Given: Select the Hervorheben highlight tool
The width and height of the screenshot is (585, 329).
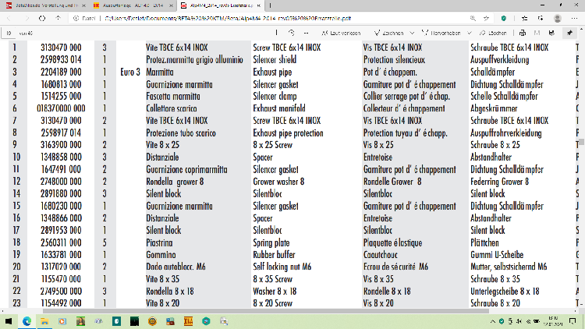Looking at the screenshot, I should [446, 33].
